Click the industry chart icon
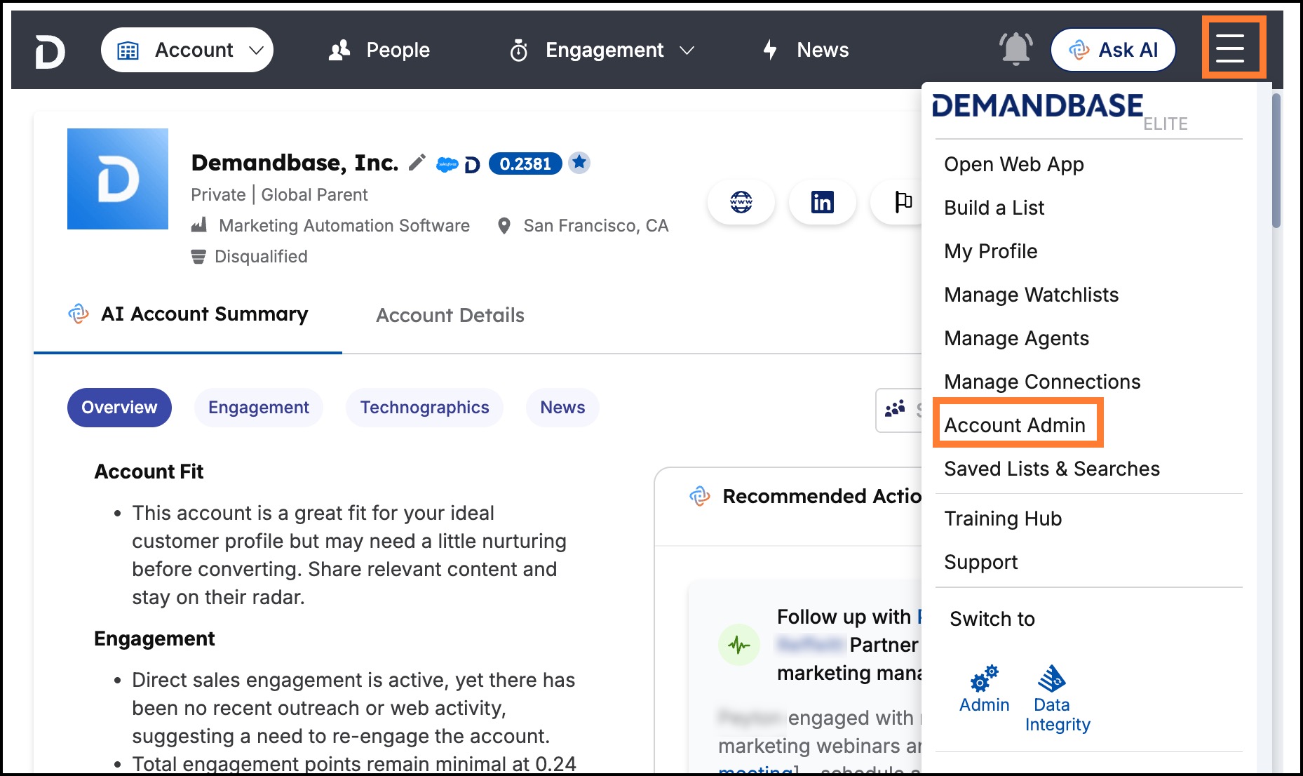Screen dimensions: 1303x776 click(199, 225)
